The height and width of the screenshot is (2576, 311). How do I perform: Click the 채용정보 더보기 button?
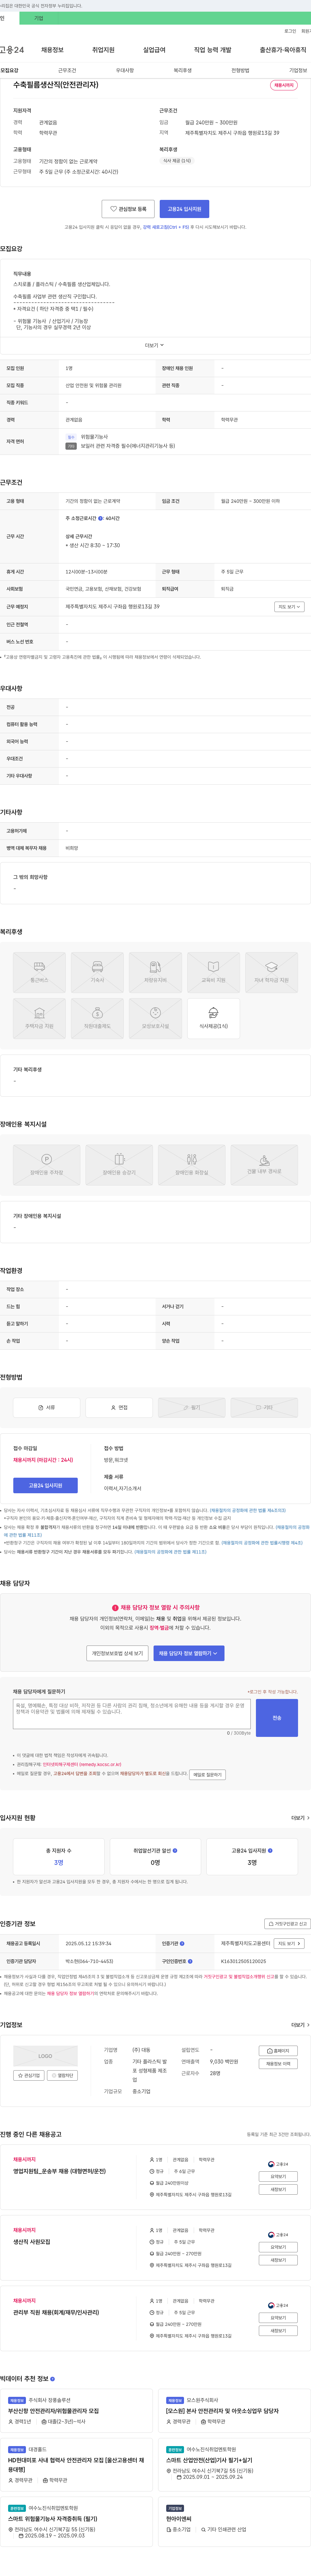[x=278, y=2064]
